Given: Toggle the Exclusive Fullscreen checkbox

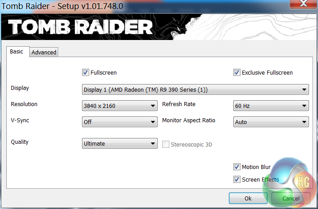Looking at the screenshot, I should tap(236, 72).
